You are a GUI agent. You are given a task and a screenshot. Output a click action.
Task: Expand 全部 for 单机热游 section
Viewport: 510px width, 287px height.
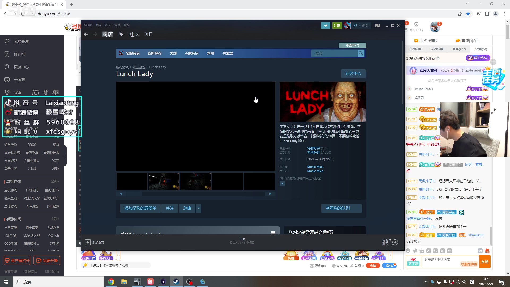[x=55, y=181]
